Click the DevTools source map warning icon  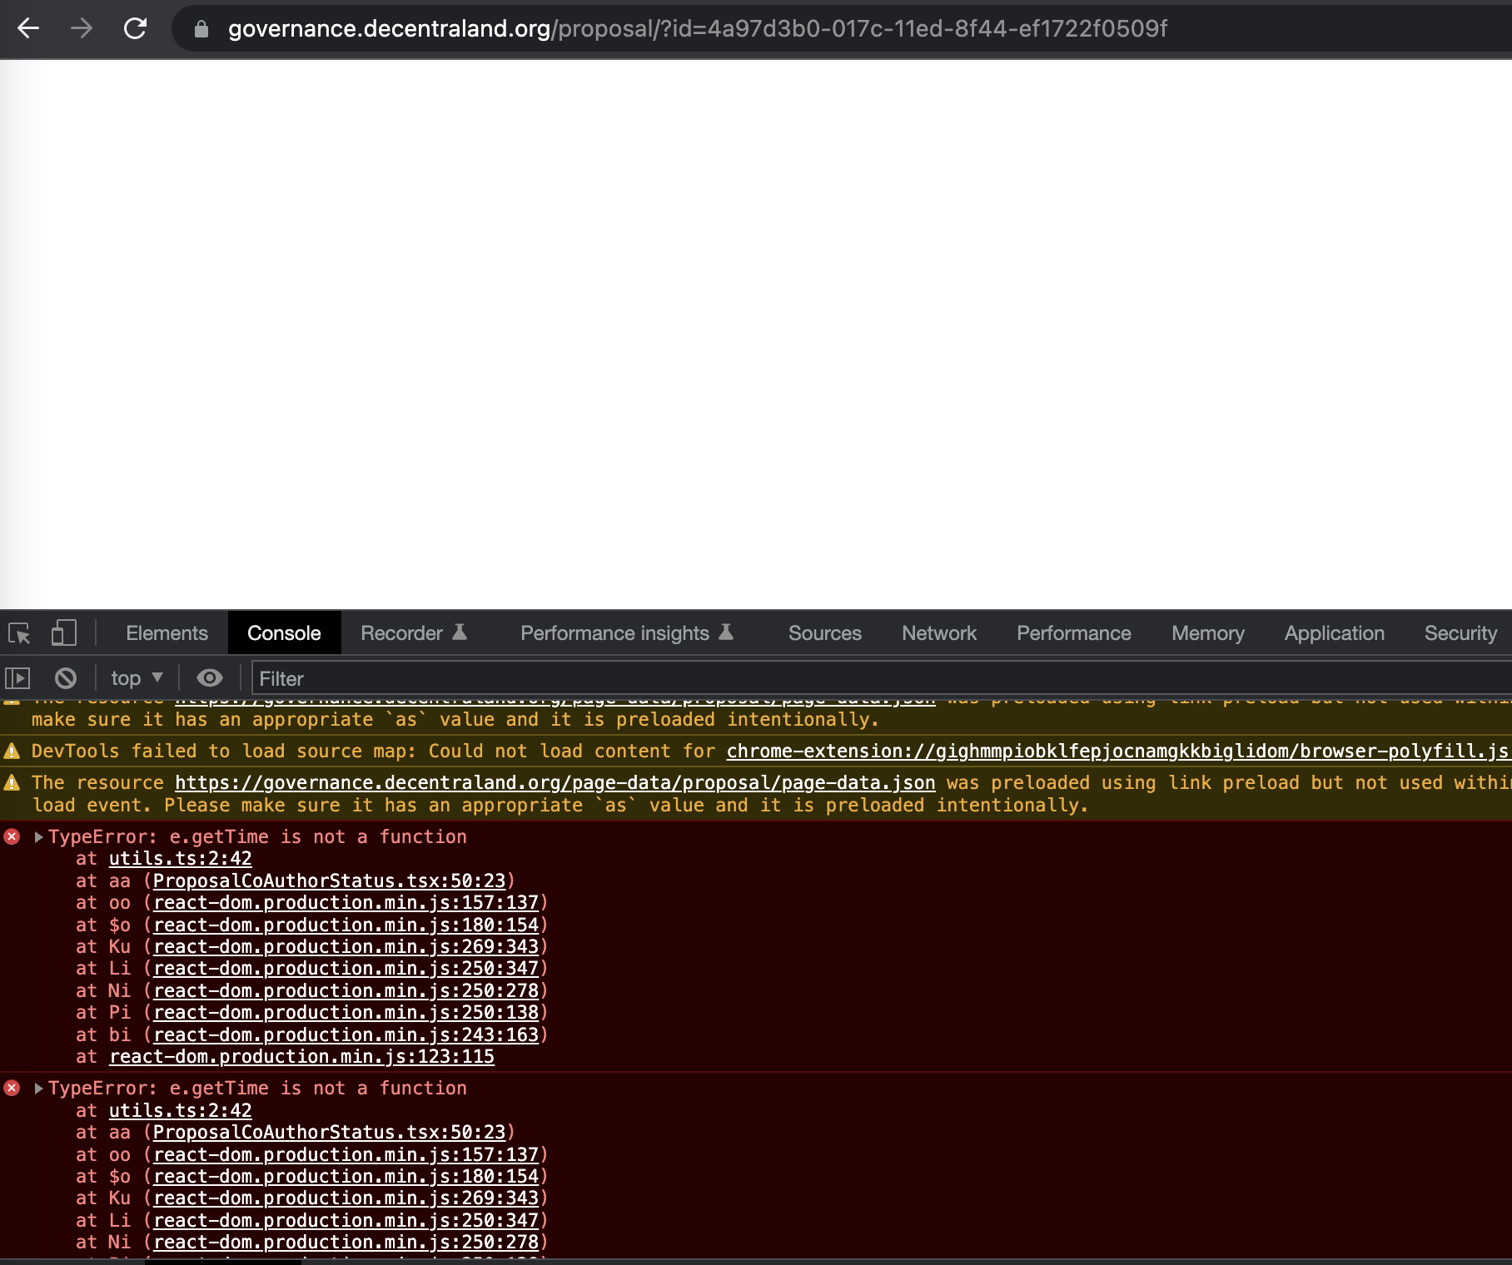(12, 752)
